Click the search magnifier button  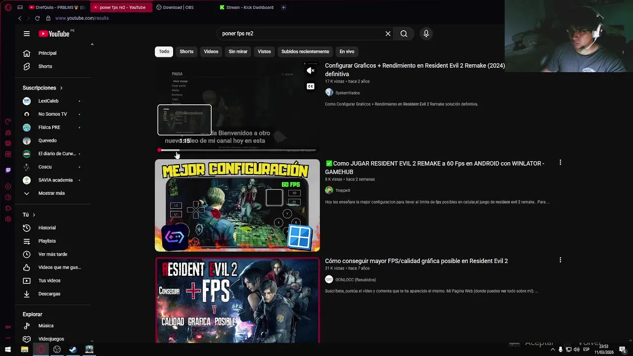pyautogui.click(x=404, y=34)
